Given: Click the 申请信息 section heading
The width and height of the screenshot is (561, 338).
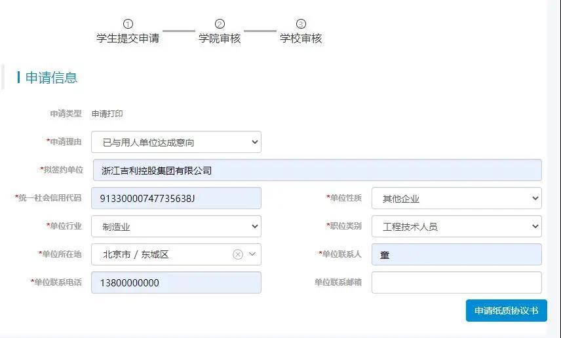Looking at the screenshot, I should point(51,77).
